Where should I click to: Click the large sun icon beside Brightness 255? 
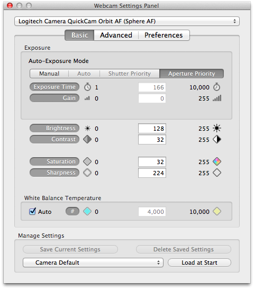coord(217,128)
